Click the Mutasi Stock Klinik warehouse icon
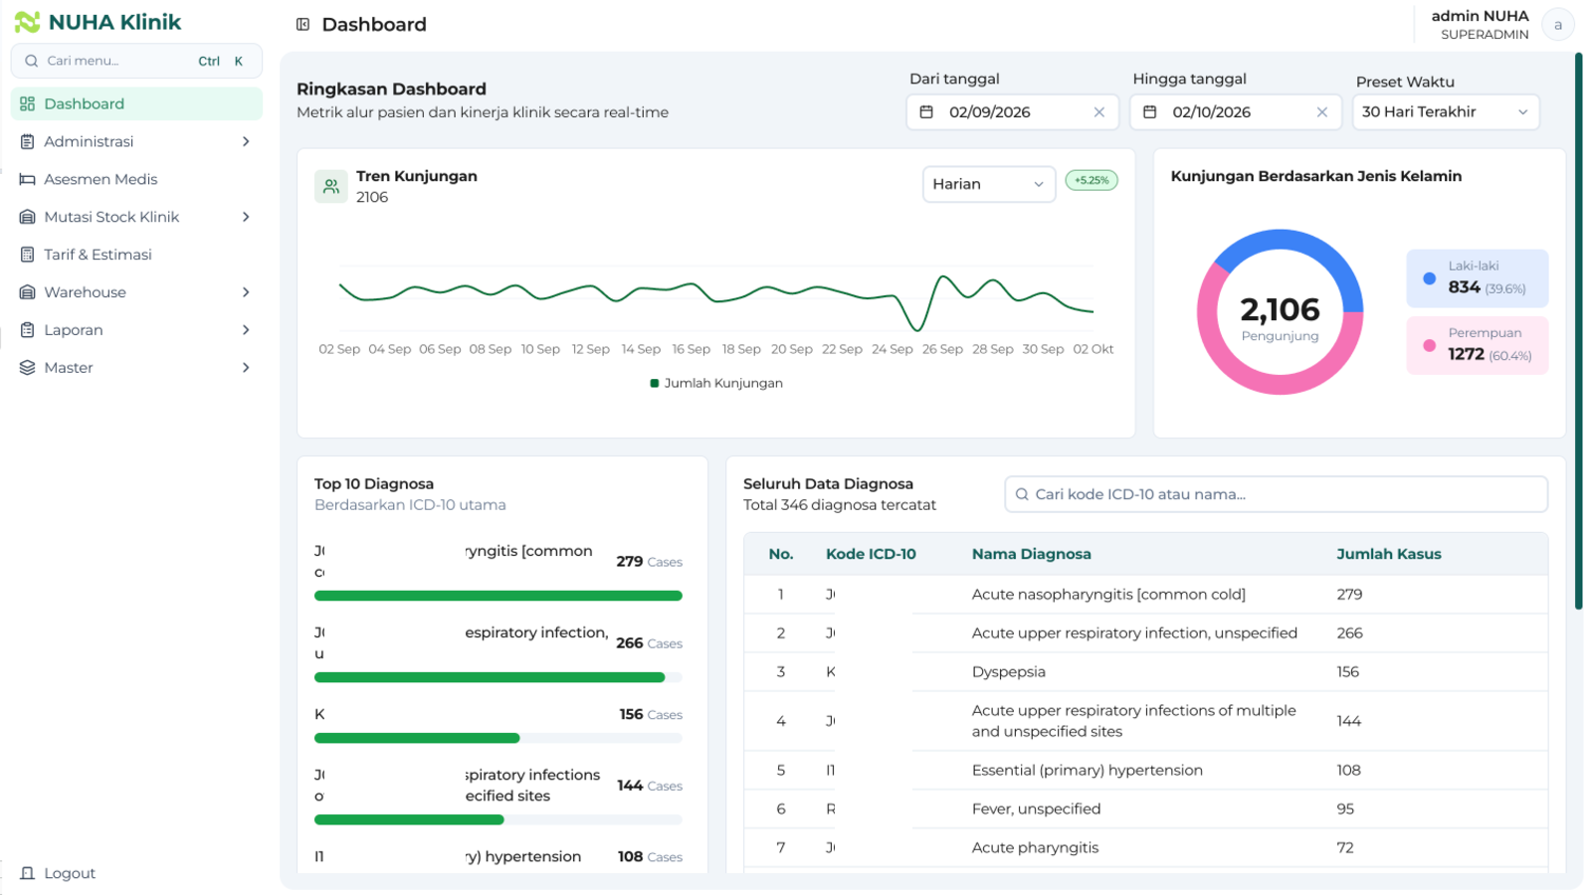 point(27,217)
